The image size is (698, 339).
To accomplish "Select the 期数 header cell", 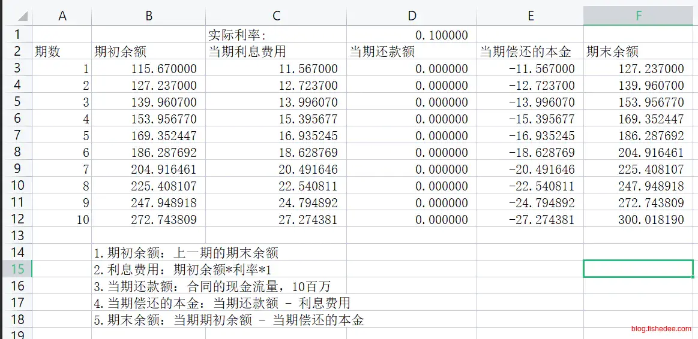I will [48, 52].
